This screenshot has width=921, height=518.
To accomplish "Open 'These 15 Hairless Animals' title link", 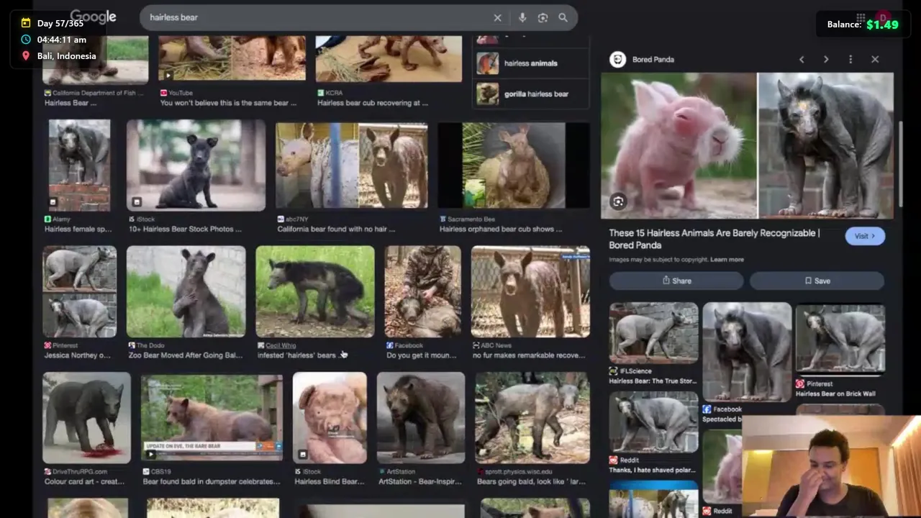I will coord(714,239).
